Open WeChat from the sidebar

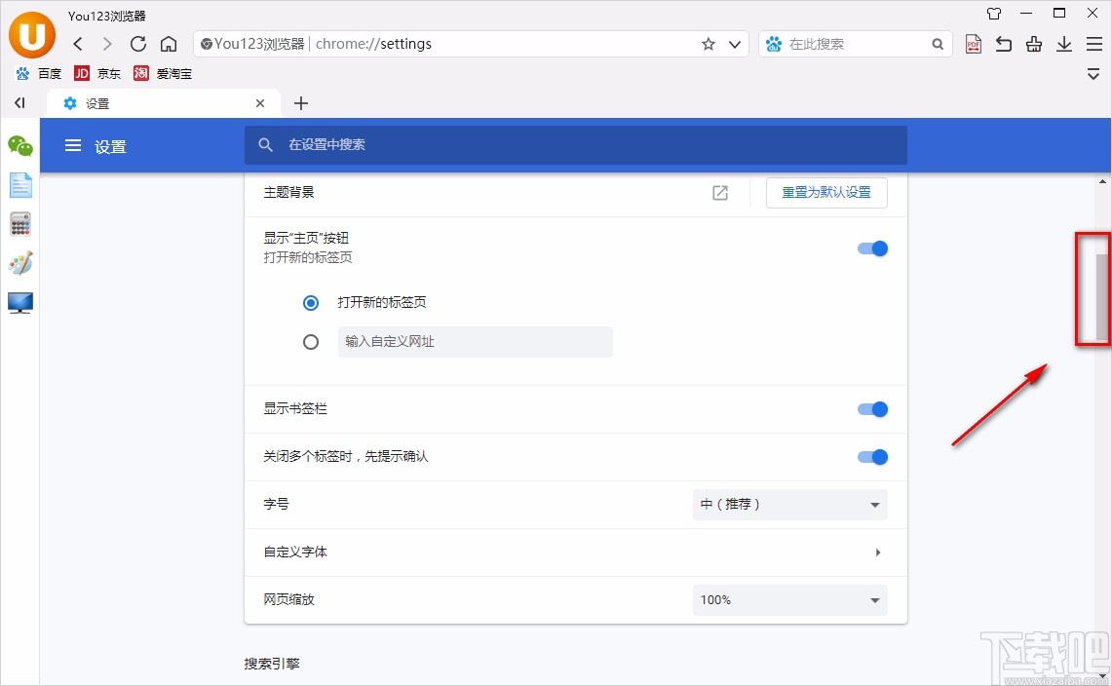point(19,146)
